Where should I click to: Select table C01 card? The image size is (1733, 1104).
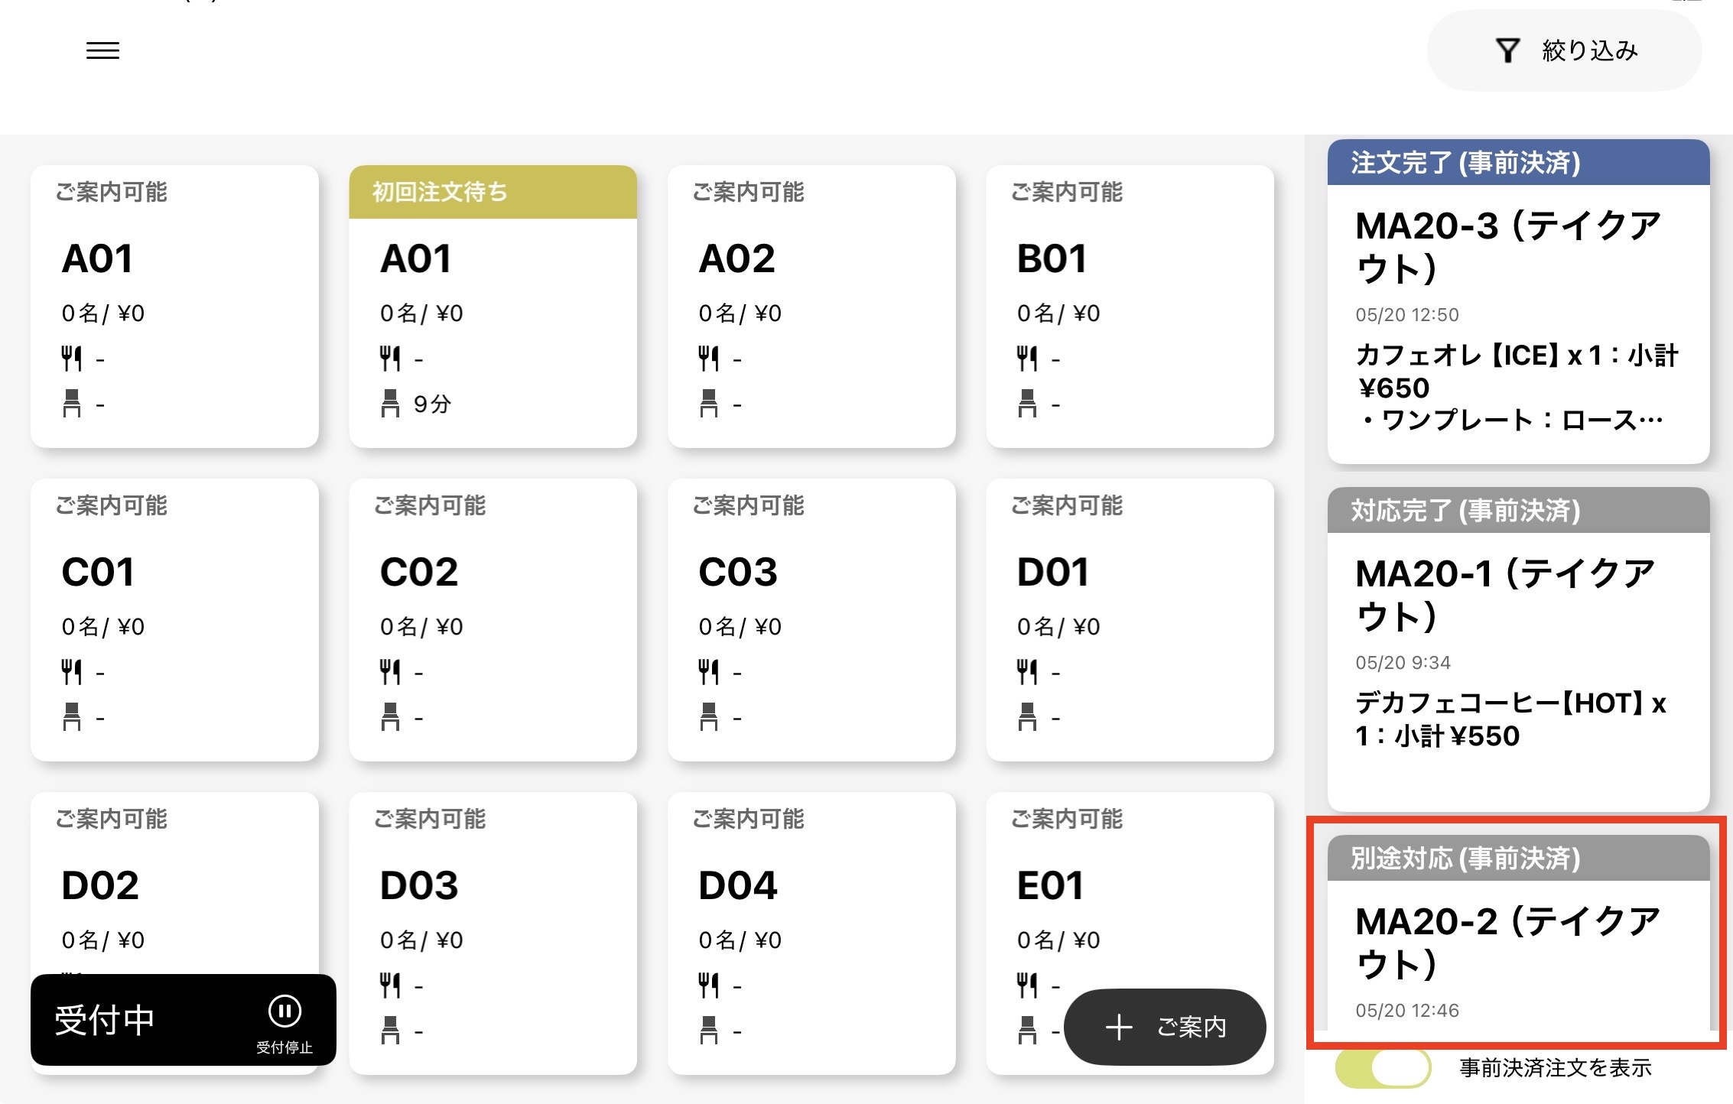(174, 620)
